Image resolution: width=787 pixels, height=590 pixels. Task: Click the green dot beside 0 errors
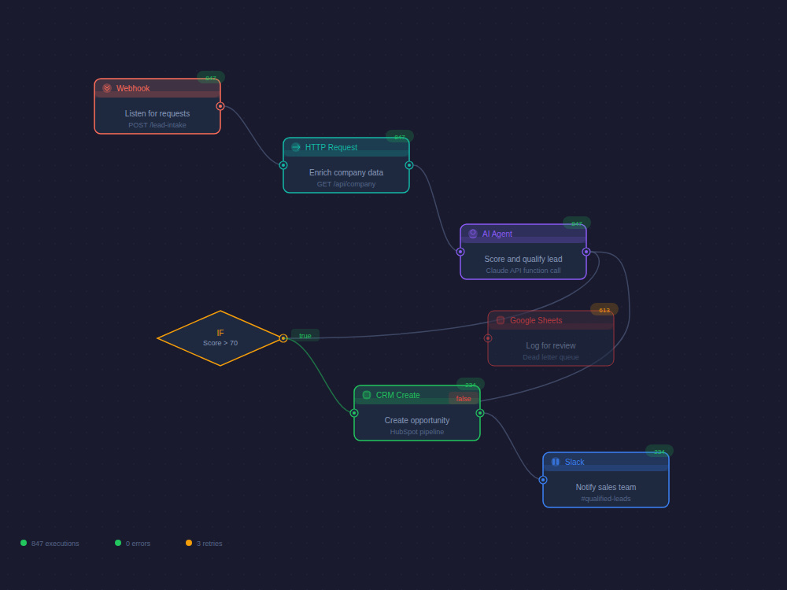[118, 543]
